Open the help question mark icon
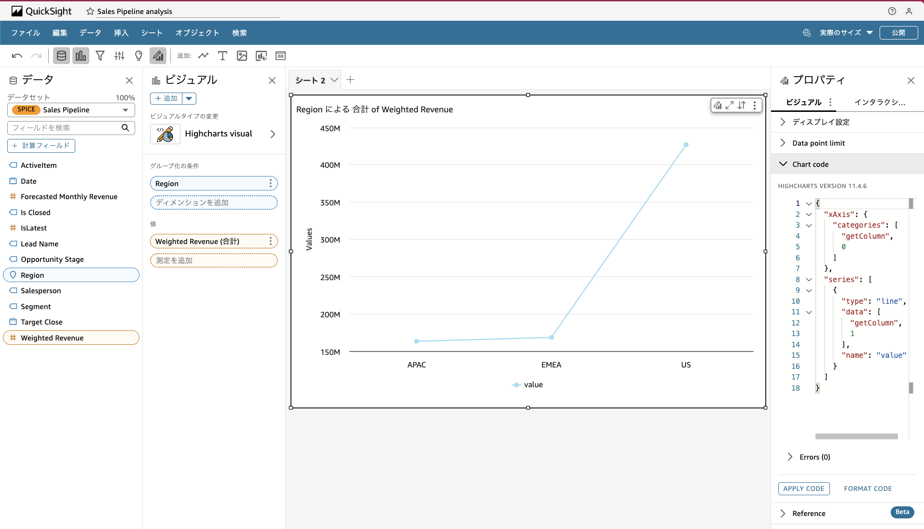This screenshot has height=529, width=924. (892, 11)
